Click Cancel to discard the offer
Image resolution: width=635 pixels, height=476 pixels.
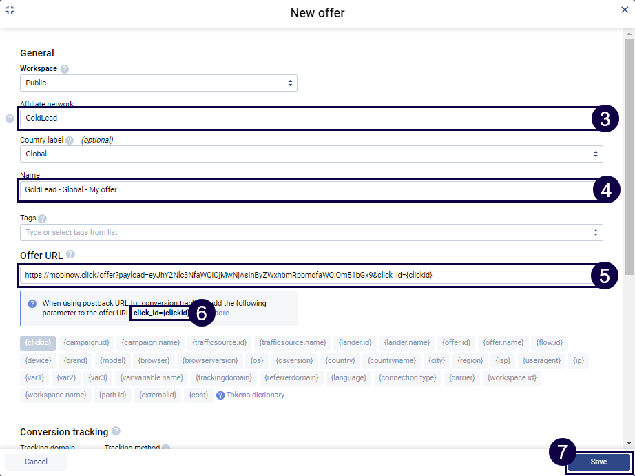coord(36,462)
